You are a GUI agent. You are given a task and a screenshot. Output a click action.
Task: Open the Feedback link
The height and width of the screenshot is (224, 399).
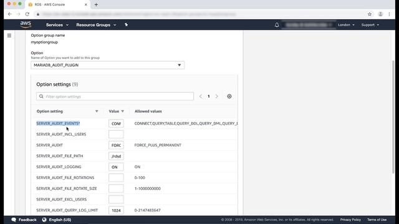(x=27, y=220)
